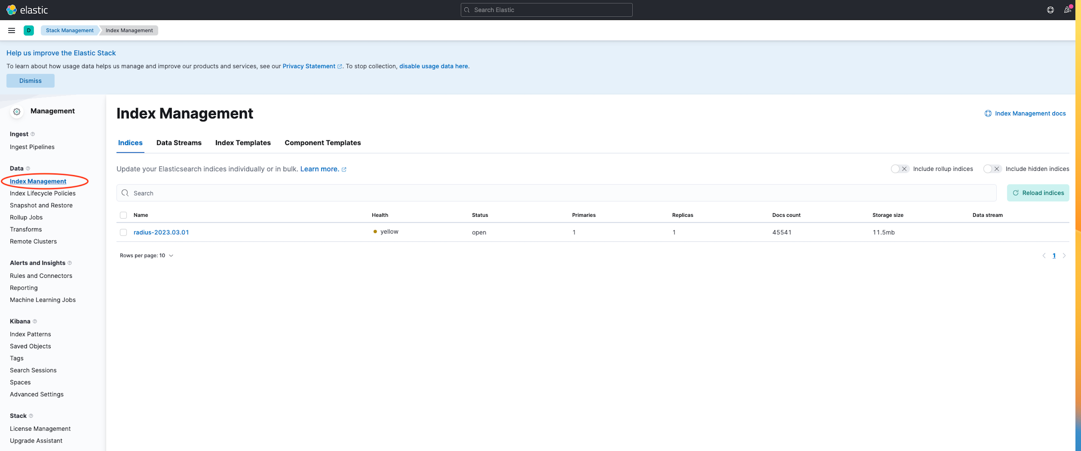1081x451 pixels.
Task: Open License Management in sidebar
Action: click(40, 429)
